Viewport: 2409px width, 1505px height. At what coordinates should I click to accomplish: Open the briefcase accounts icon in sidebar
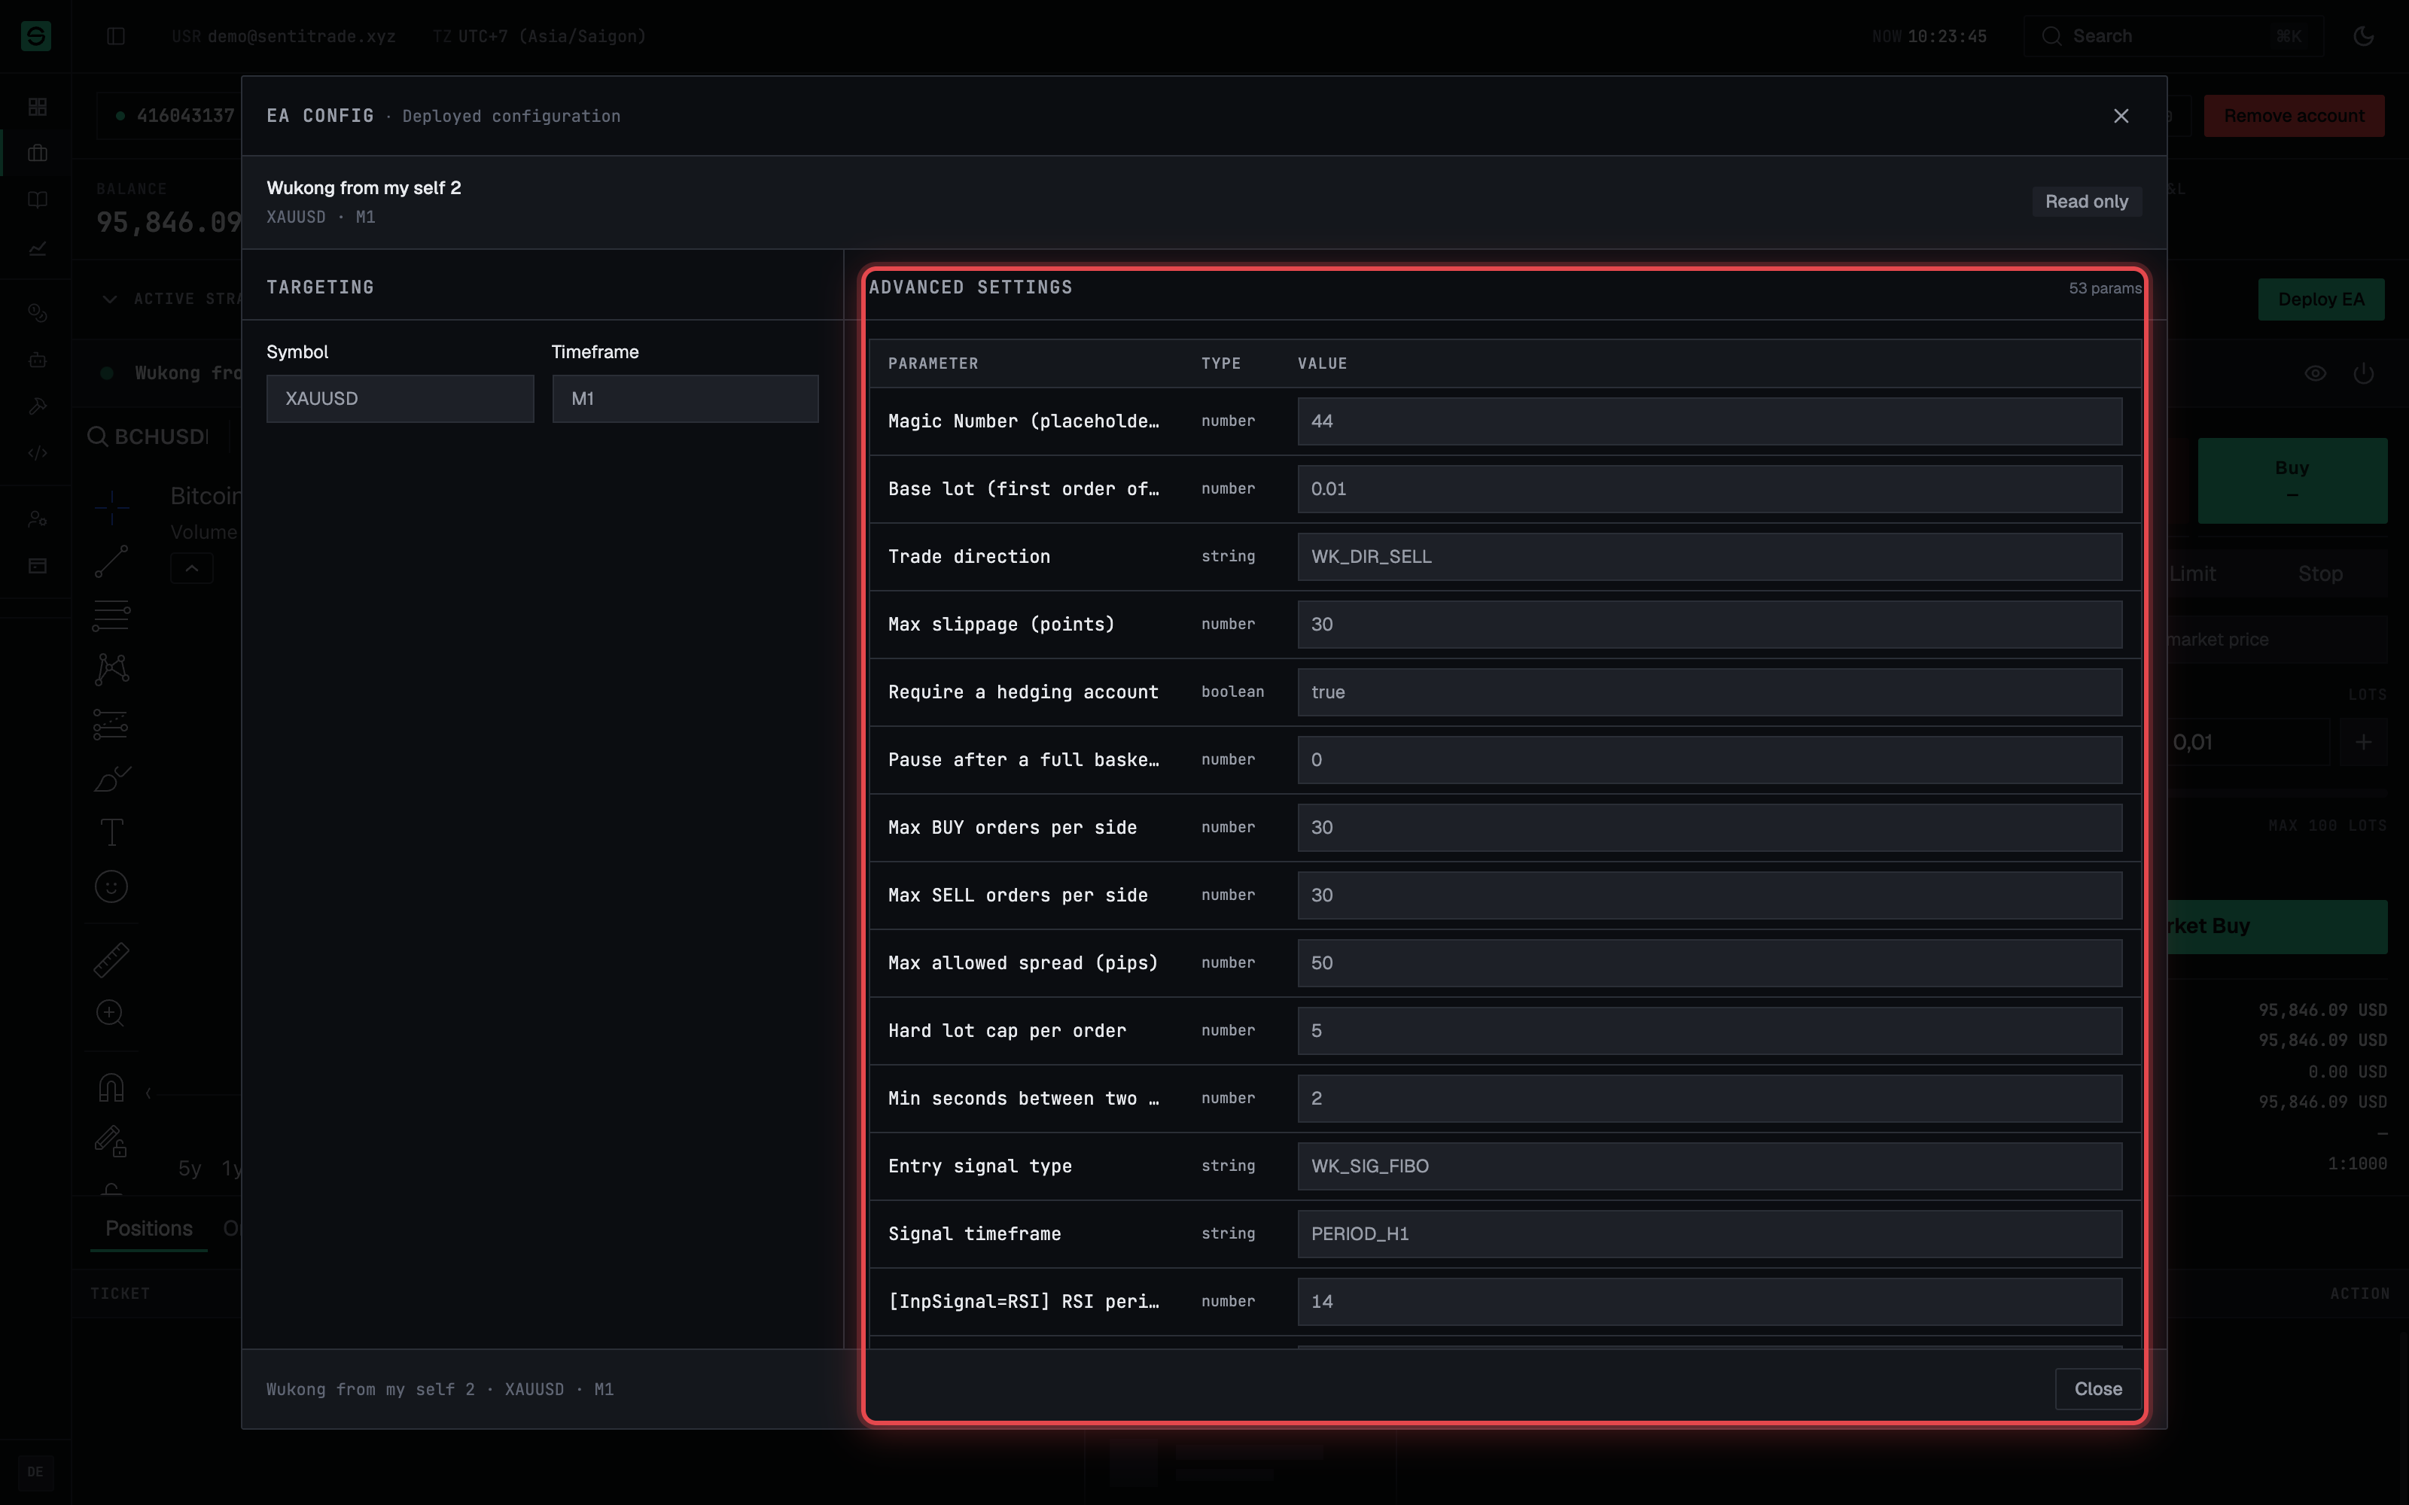point(38,154)
